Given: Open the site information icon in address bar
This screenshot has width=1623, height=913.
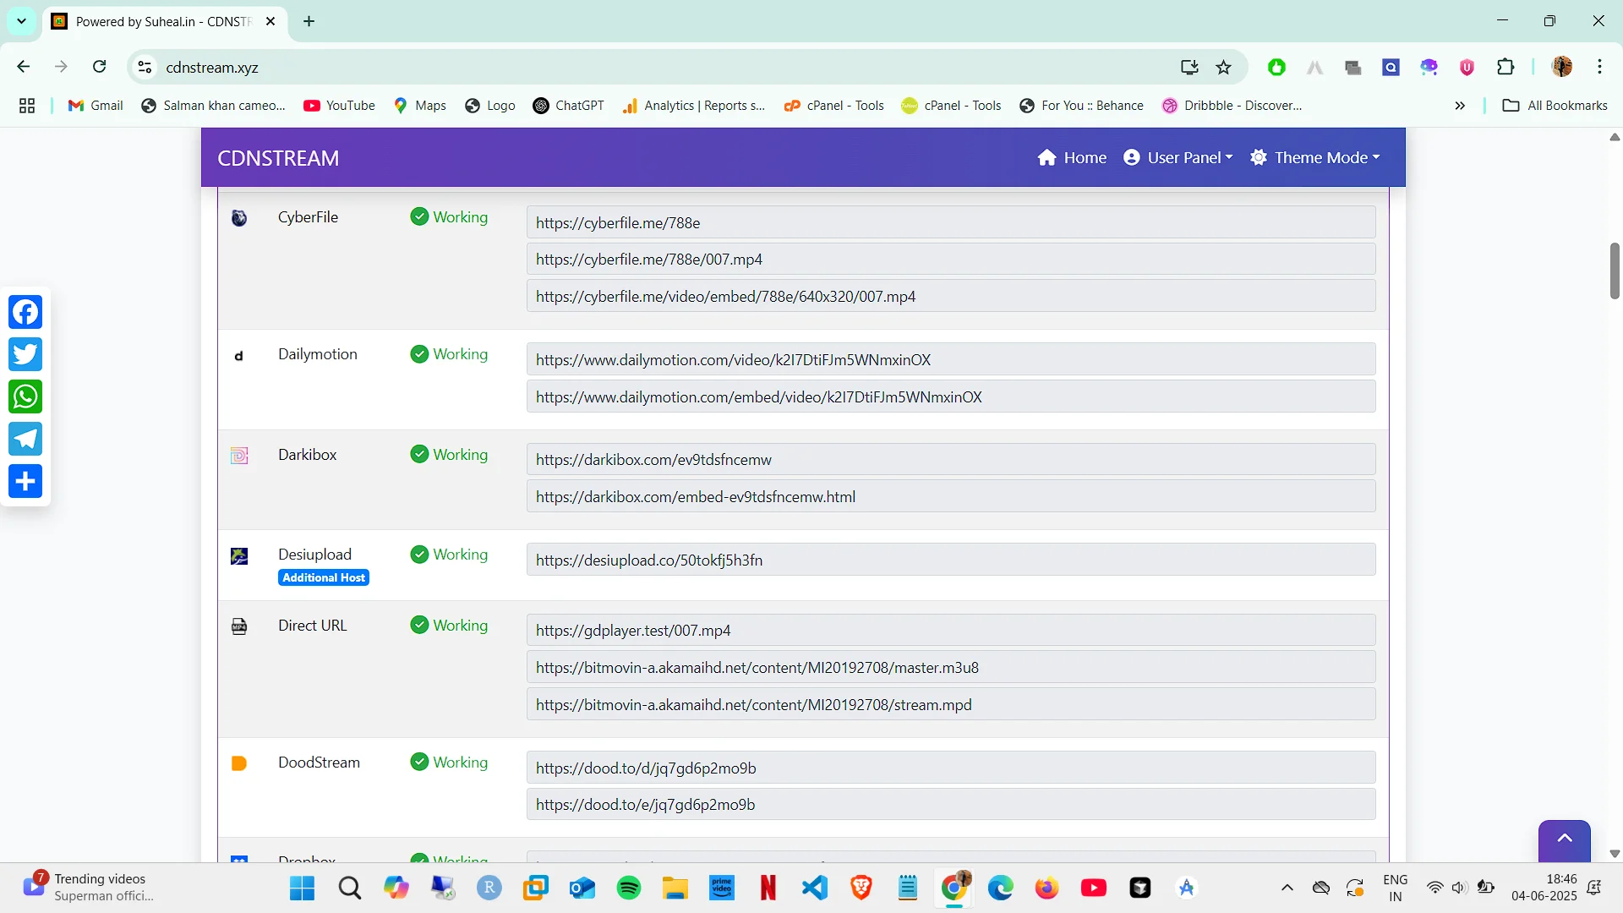Looking at the screenshot, I should coord(145,68).
